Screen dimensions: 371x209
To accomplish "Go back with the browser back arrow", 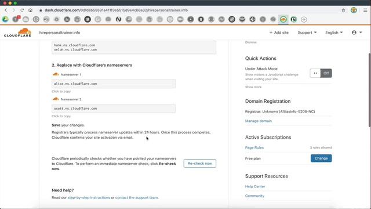I will pos(6,10).
